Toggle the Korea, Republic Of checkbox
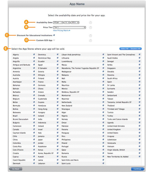This screenshot has width=146, height=172. click(58, 153)
